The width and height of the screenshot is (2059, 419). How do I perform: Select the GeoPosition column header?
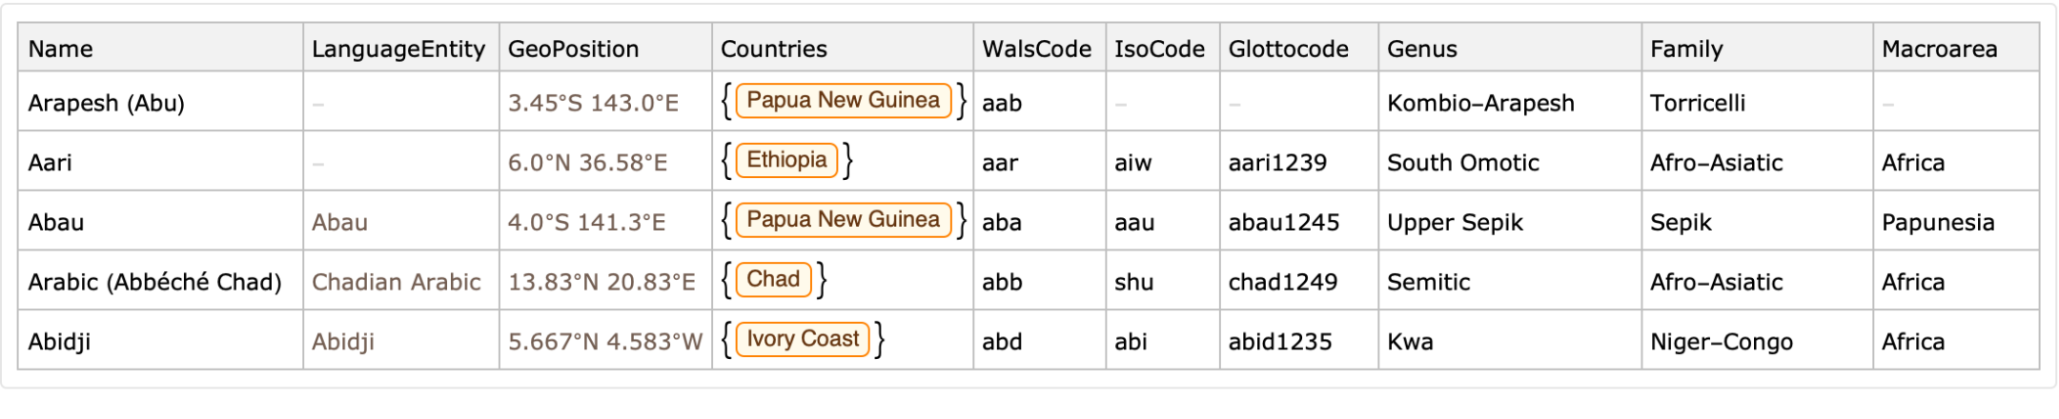(x=573, y=49)
